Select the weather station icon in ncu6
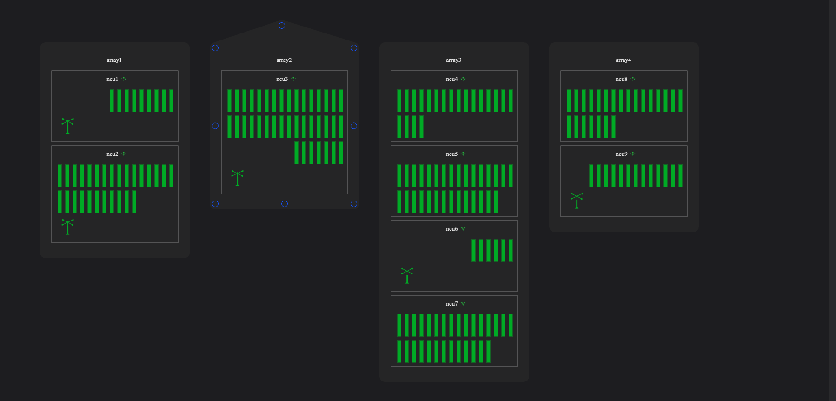 [x=407, y=275]
